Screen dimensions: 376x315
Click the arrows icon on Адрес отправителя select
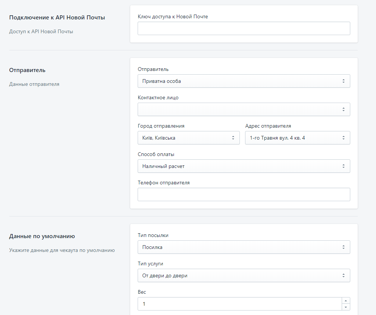[343, 138]
